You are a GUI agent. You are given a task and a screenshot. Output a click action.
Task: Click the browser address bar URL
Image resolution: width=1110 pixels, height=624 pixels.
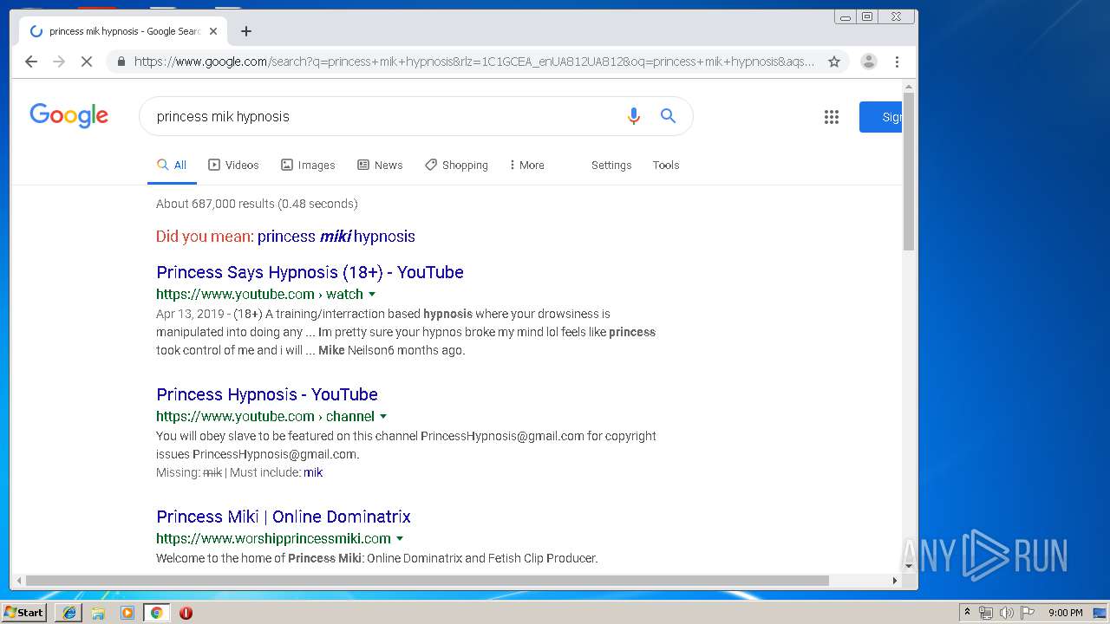[473, 62]
